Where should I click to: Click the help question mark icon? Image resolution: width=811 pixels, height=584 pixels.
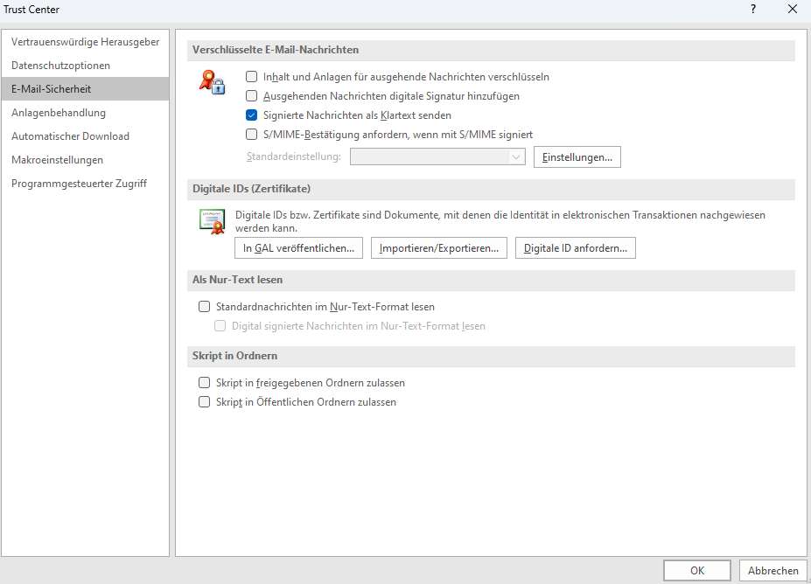point(753,9)
